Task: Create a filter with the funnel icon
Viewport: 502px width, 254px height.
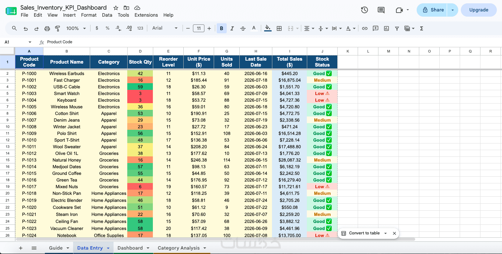Action: coord(397,28)
